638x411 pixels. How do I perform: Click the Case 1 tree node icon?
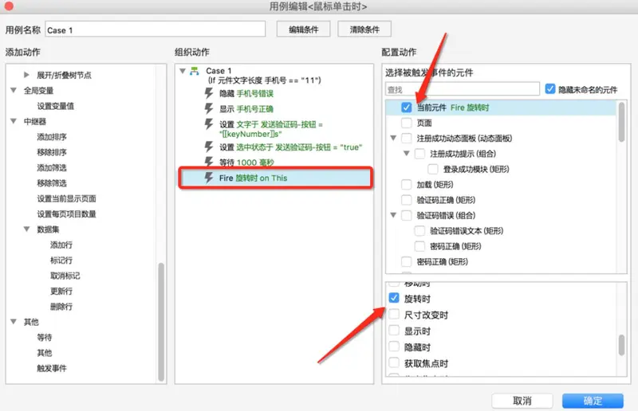click(x=194, y=72)
